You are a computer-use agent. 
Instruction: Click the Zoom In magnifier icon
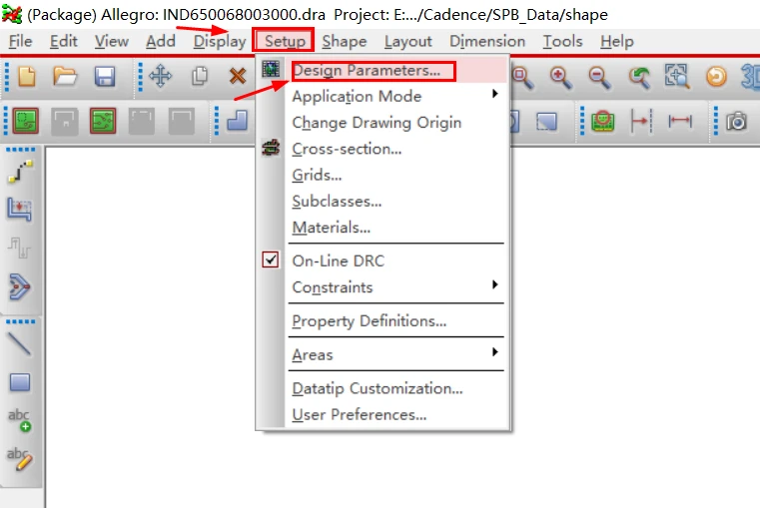[560, 78]
